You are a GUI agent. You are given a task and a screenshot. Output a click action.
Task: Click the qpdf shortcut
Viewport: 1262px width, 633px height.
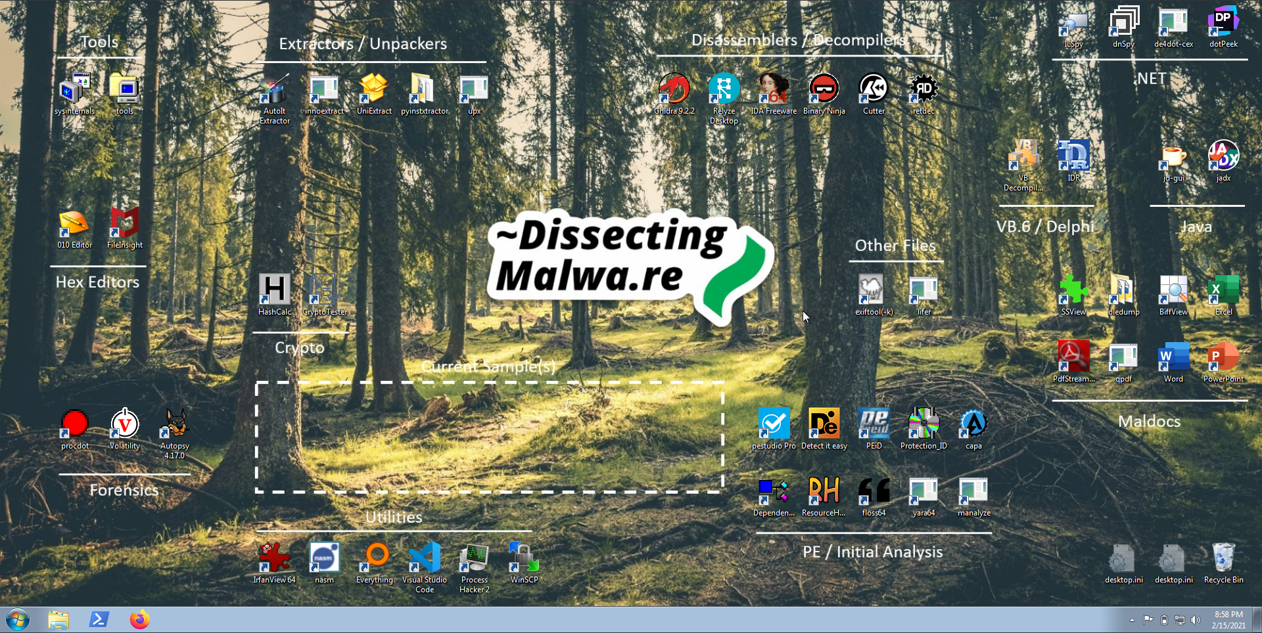tap(1123, 362)
